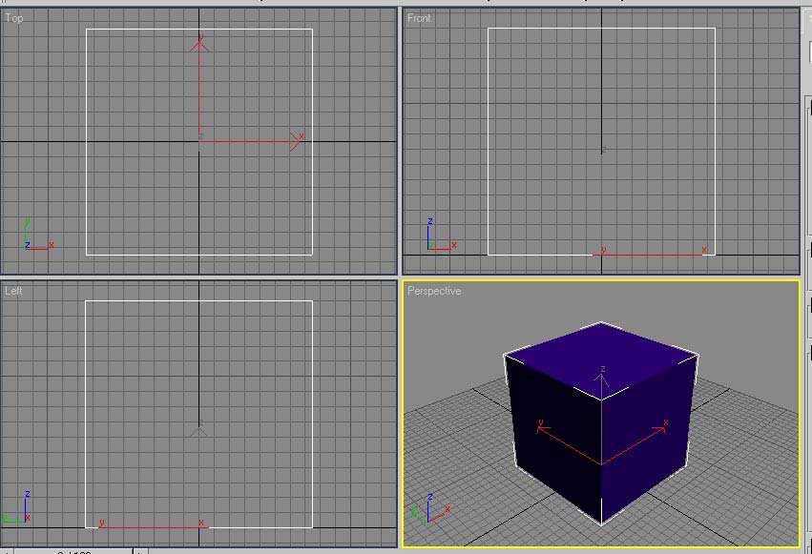Click the time slider's right arrow button

click(x=140, y=551)
